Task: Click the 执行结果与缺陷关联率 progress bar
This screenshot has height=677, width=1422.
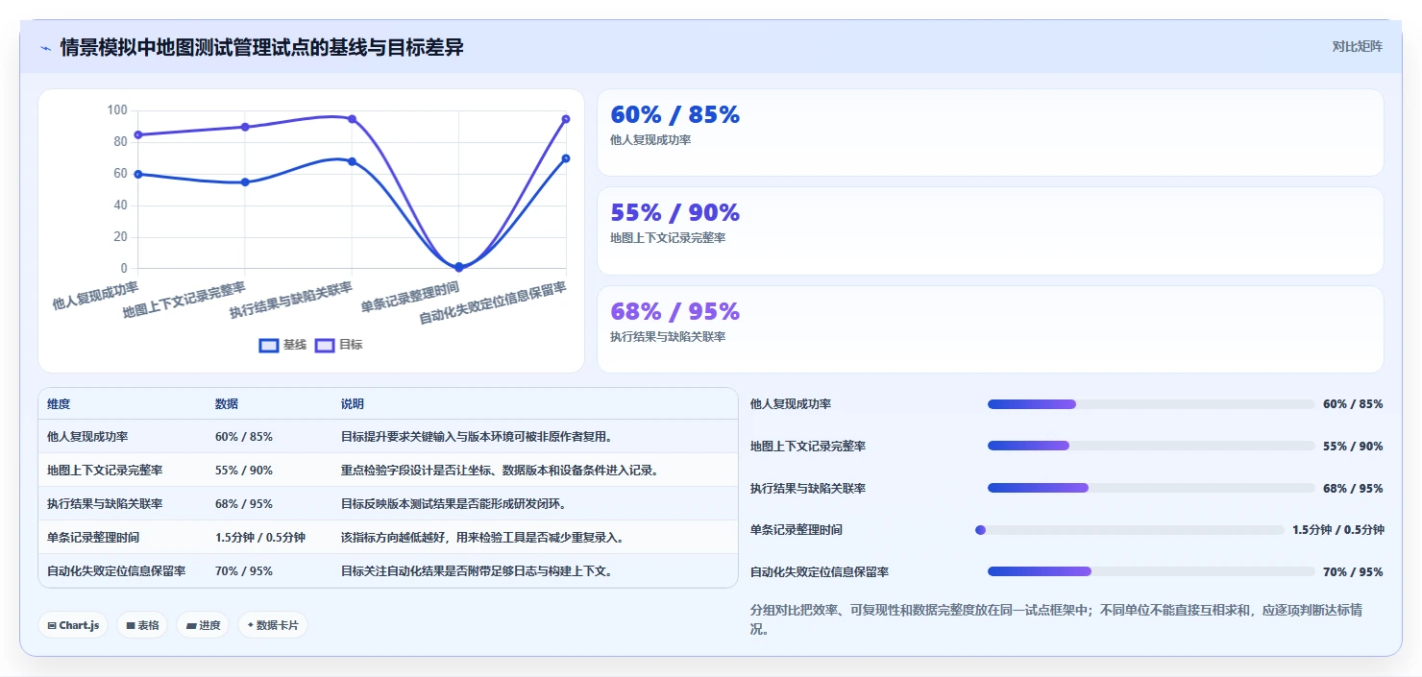Action: (x=1151, y=488)
